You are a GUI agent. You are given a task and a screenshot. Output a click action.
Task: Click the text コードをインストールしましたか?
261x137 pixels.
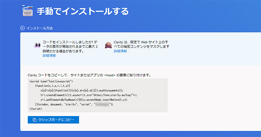pyautogui.click(x=68, y=42)
